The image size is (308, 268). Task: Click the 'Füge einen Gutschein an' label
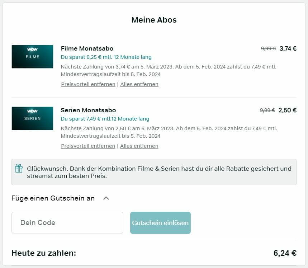tap(53, 198)
